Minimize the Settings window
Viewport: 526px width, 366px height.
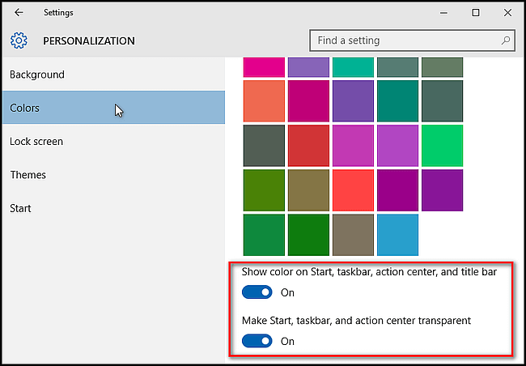[443, 13]
